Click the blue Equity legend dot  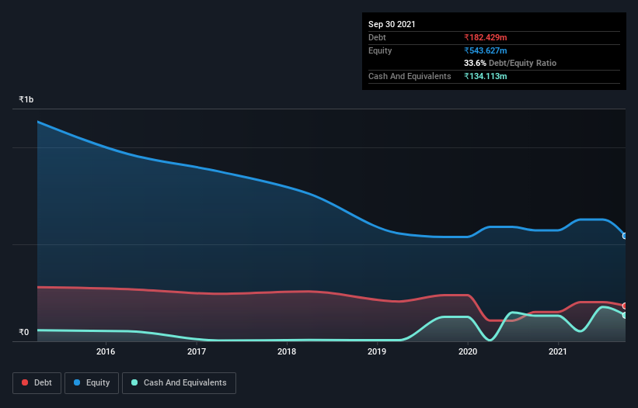77,382
